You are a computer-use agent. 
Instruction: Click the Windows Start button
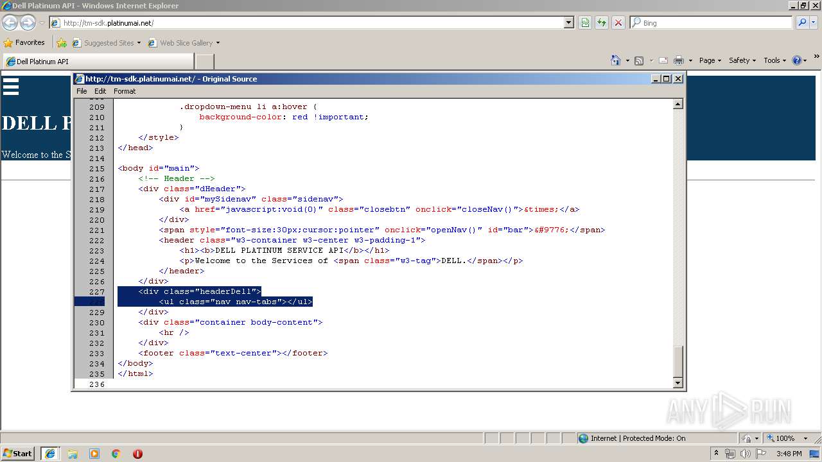tap(17, 453)
